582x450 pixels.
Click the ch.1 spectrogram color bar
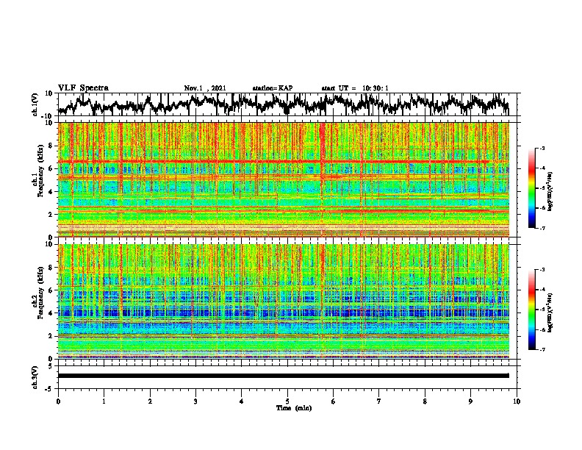coord(531,188)
